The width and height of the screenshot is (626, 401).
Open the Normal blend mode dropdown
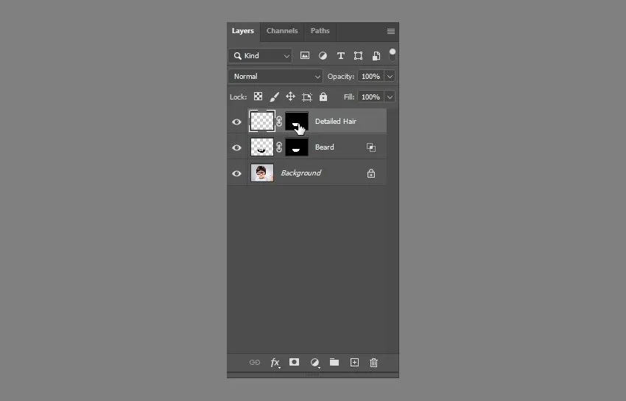pos(275,76)
